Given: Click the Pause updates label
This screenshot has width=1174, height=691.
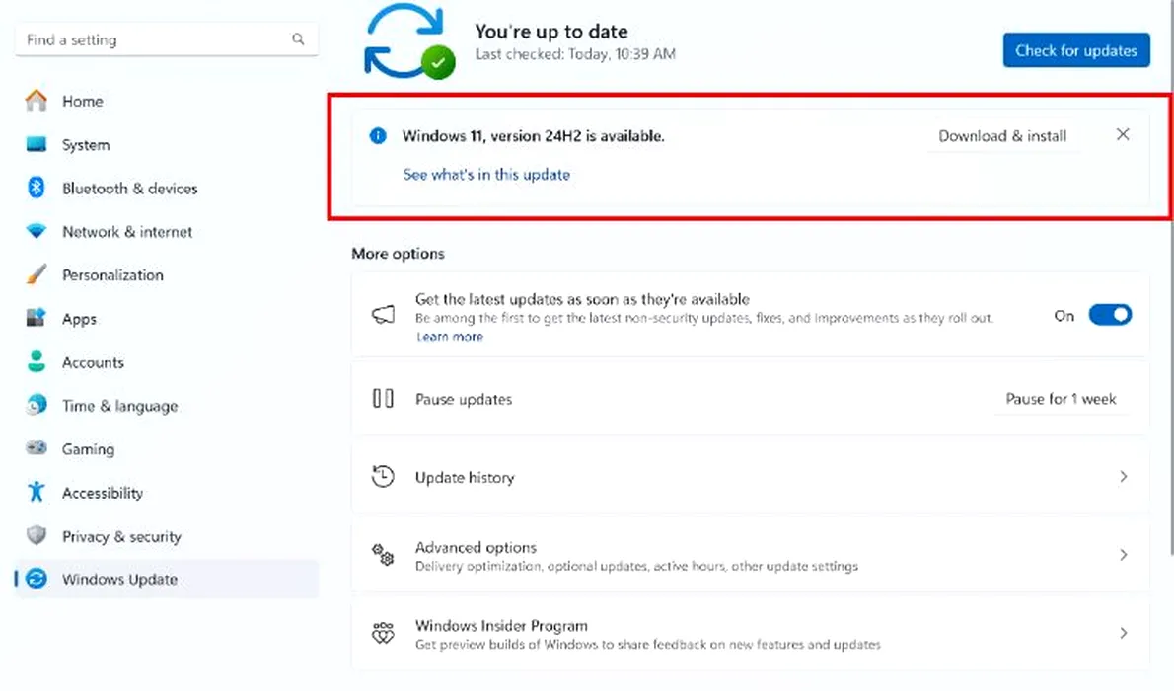Looking at the screenshot, I should tap(464, 399).
